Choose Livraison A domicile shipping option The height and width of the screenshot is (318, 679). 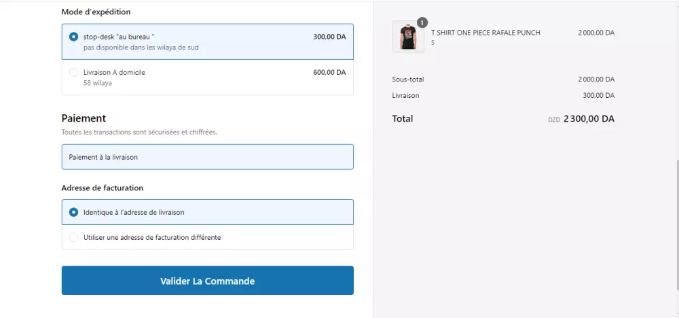point(73,72)
